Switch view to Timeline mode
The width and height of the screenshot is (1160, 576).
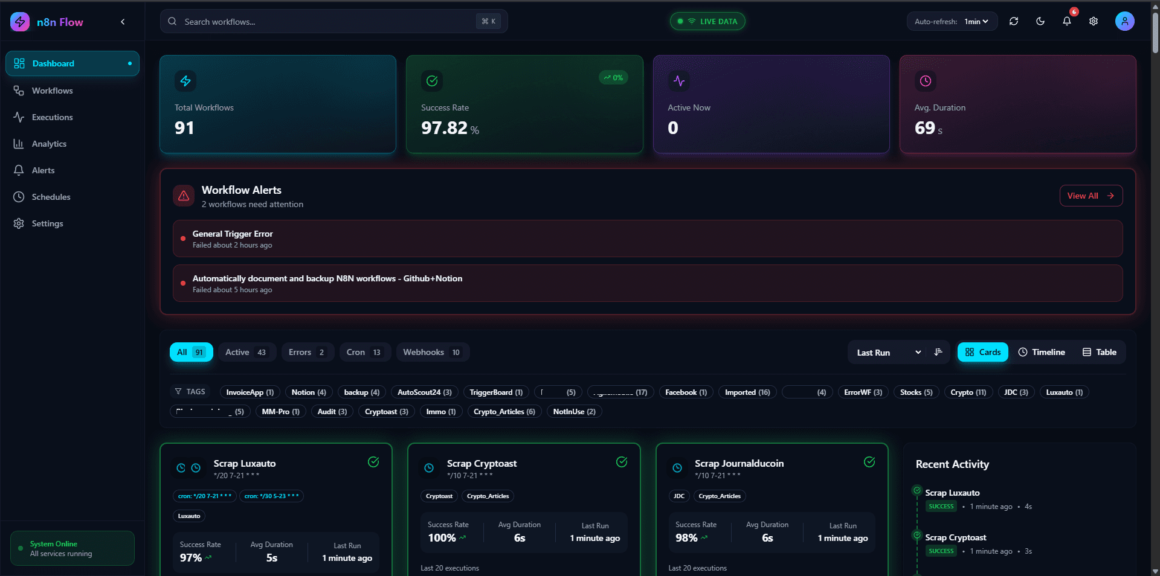pyautogui.click(x=1042, y=352)
